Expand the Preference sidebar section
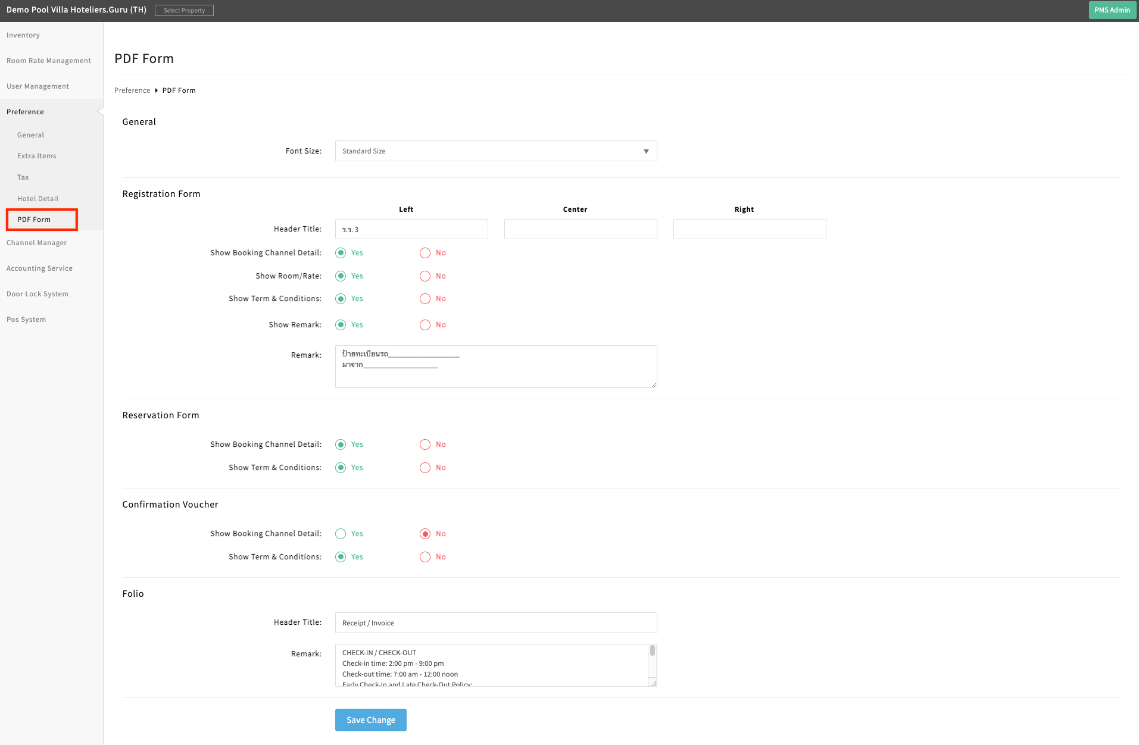This screenshot has height=745, width=1139. 25,112
